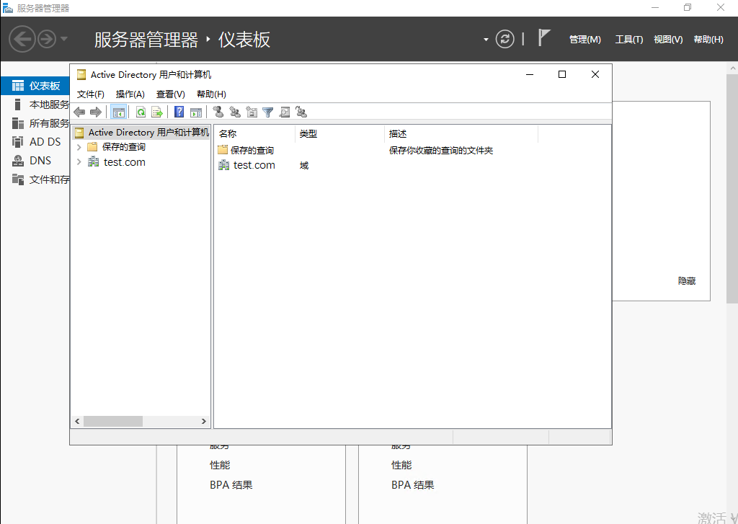Open 操作(A) menu
738x524 pixels.
point(130,94)
